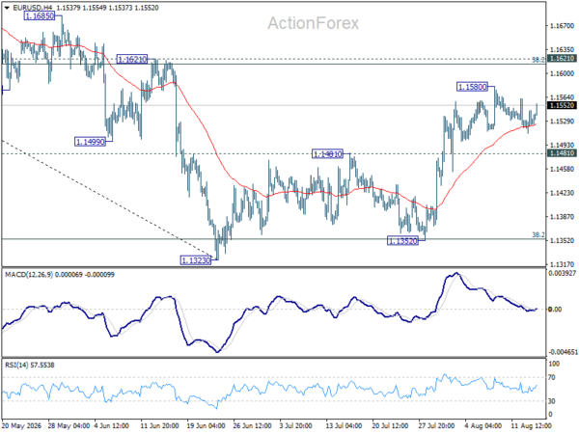Click the RSI 70 level axis label
Viewport: 579px width, 434px height.
pos(552,377)
